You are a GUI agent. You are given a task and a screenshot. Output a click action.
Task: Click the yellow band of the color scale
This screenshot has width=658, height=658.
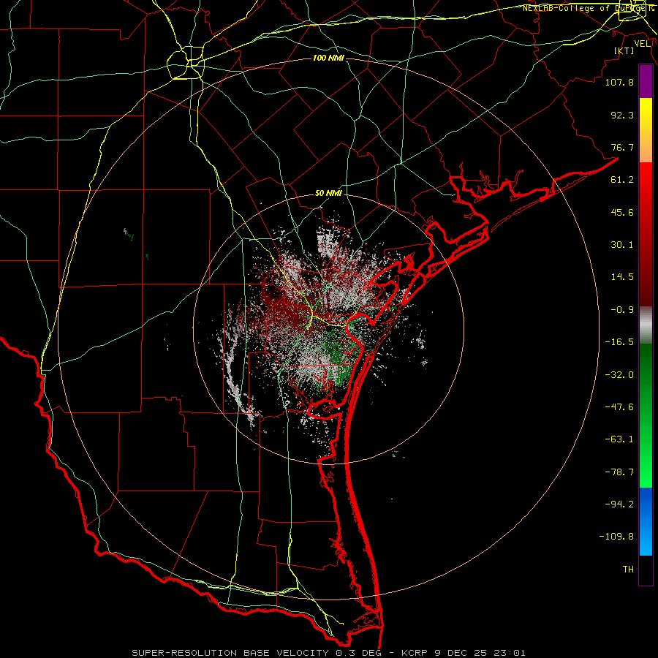point(646,130)
